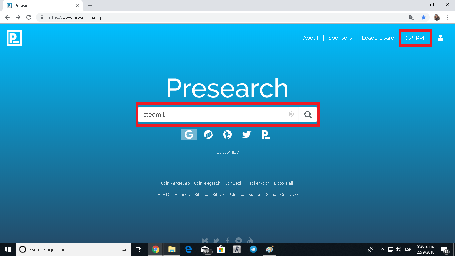The width and height of the screenshot is (455, 256).
Task: Open Task View from the taskbar
Action: coord(139,249)
